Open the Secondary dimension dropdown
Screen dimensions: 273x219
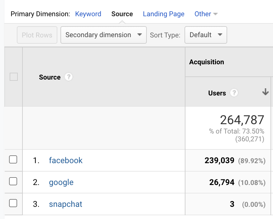point(103,35)
